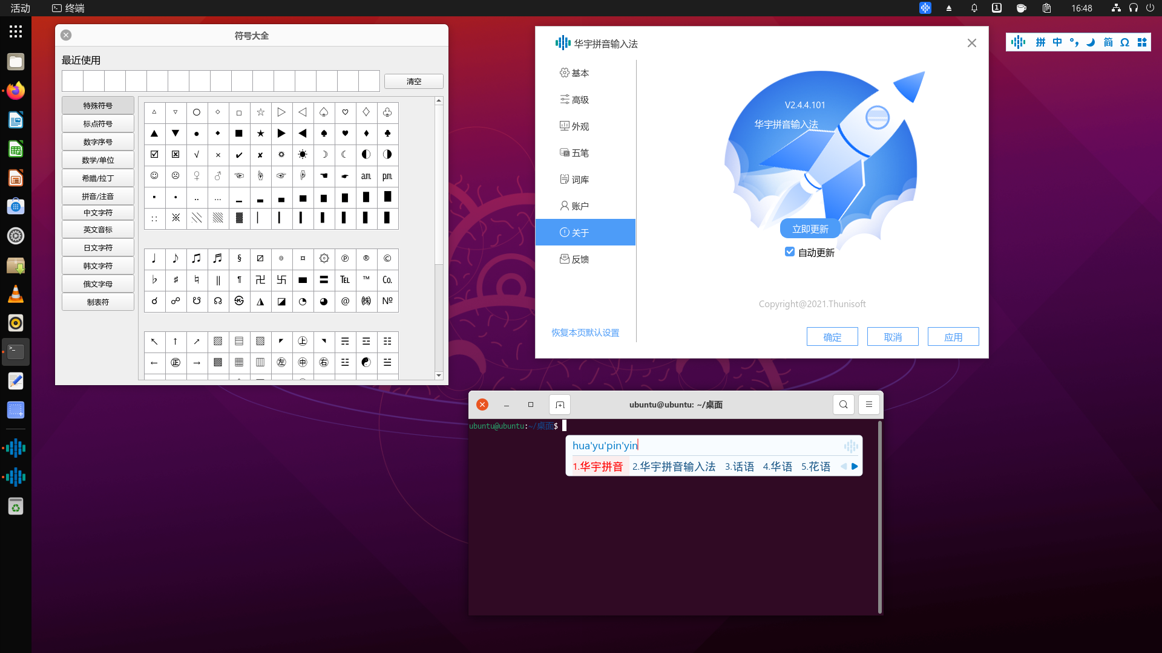Screen dimensions: 1162x653
Task: Uncheck the 自动更新 checkbox
Action: coord(790,252)
